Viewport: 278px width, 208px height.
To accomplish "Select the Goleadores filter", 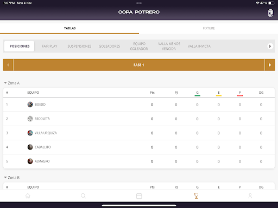I will [x=109, y=46].
